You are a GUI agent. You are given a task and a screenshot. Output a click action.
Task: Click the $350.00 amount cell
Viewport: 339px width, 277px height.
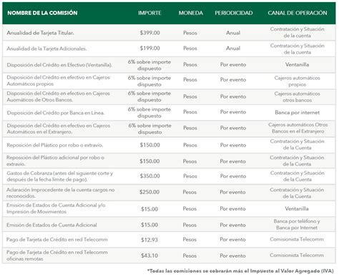(149, 176)
